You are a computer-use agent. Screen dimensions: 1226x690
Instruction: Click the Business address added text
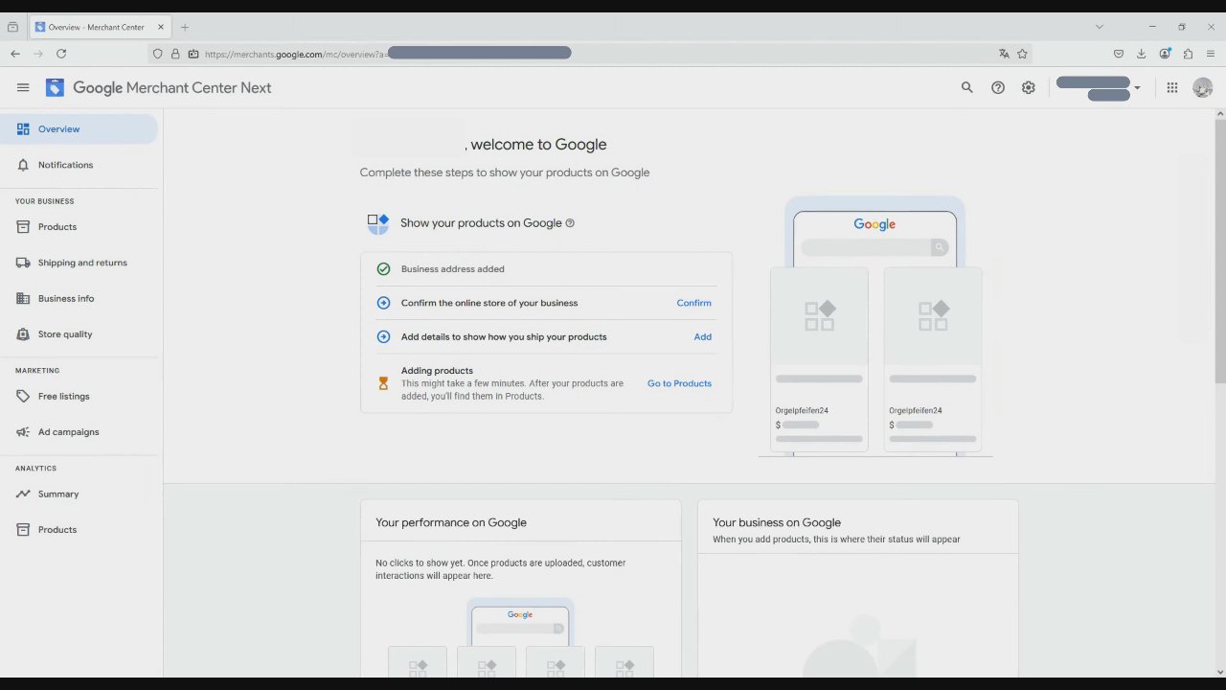click(x=452, y=269)
